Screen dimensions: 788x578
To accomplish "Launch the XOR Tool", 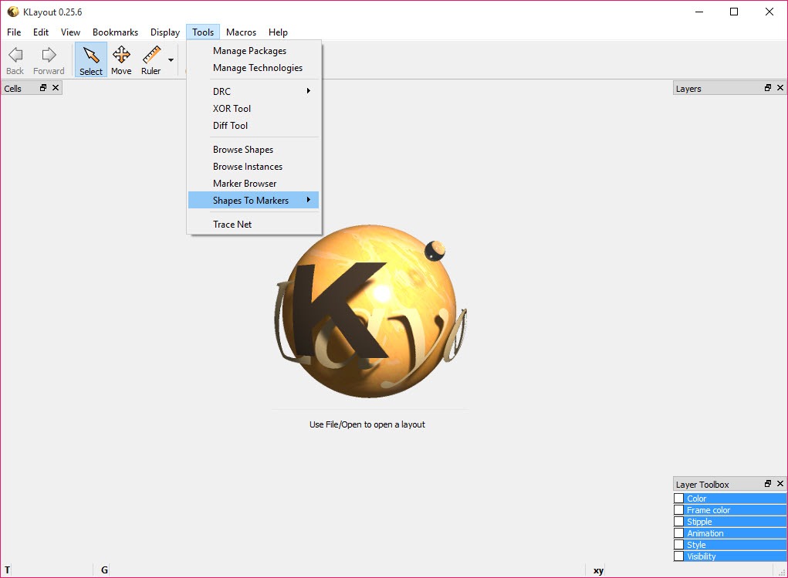I will tap(253, 109).
